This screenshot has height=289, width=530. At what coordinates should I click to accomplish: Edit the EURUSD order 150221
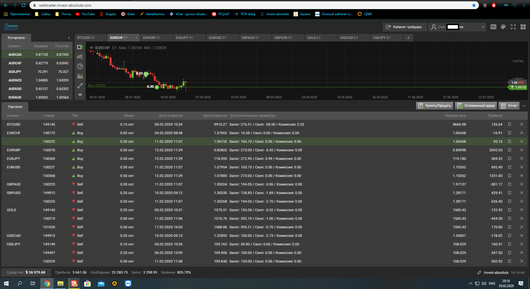[510, 167]
